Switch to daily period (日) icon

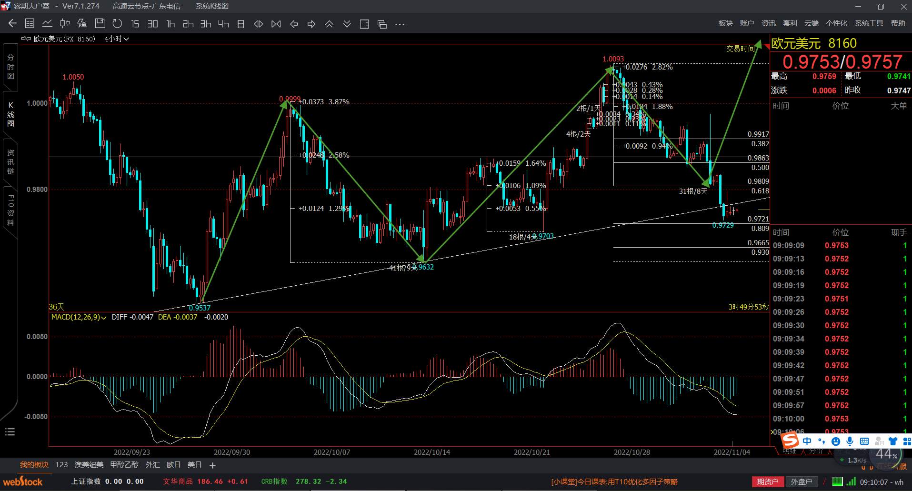(241, 23)
